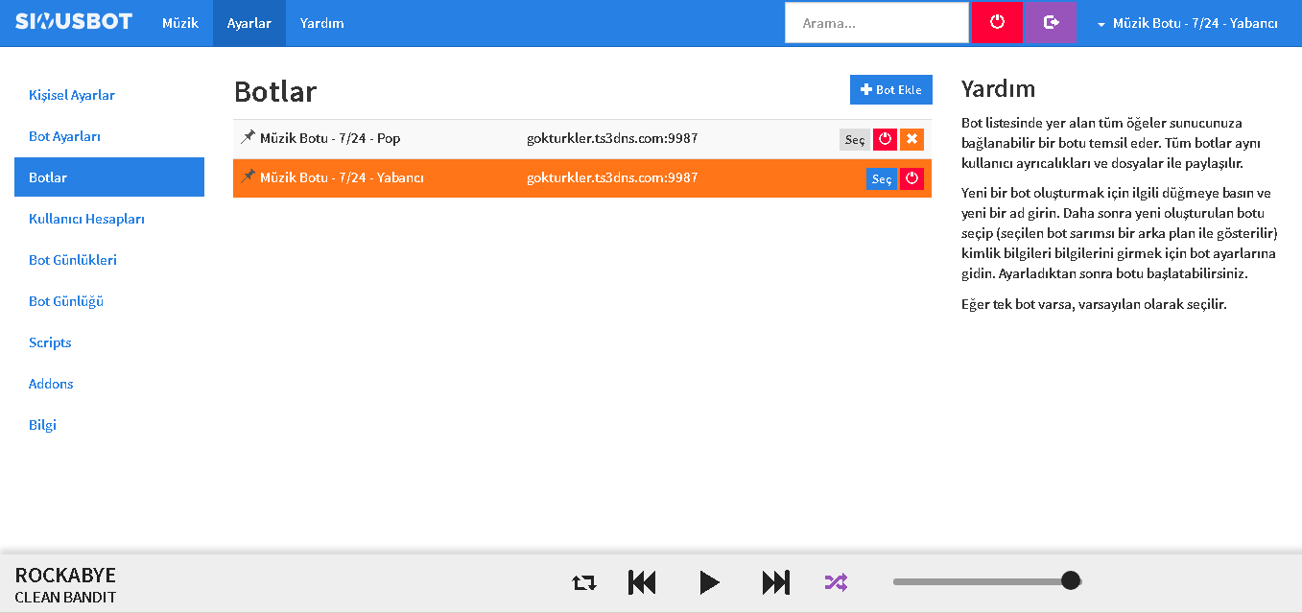Open the bot selector dropdown in navbar
The width and height of the screenshot is (1302, 613).
pyautogui.click(x=1188, y=23)
